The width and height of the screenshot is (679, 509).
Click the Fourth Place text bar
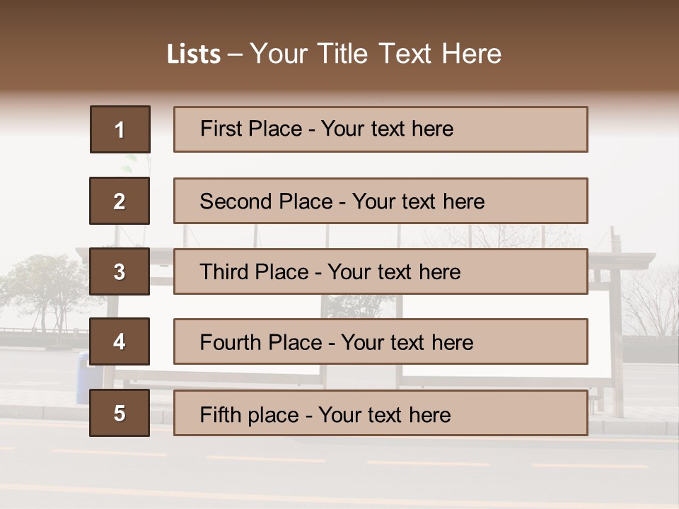(381, 341)
